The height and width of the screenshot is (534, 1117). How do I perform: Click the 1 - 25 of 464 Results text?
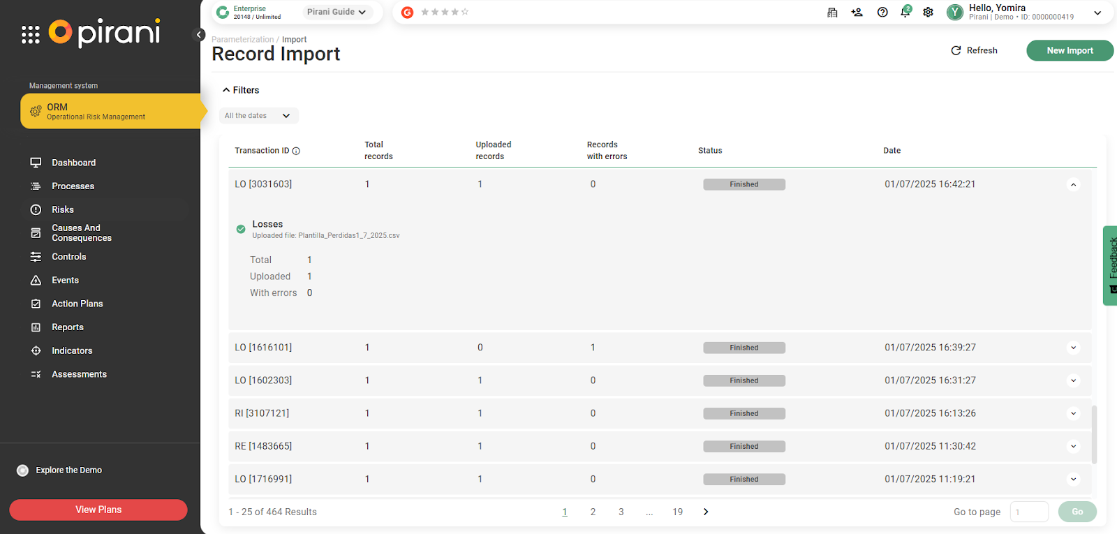272,512
